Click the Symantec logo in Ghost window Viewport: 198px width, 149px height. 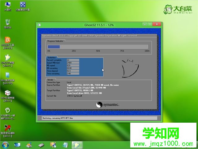coord(107,105)
